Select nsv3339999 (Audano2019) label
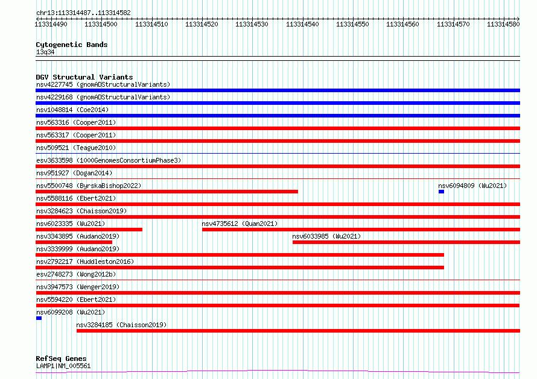This screenshot has width=537, height=379. pos(78,249)
